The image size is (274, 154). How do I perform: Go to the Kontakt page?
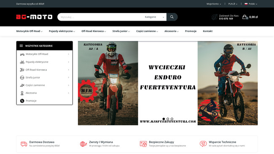click(x=207, y=31)
